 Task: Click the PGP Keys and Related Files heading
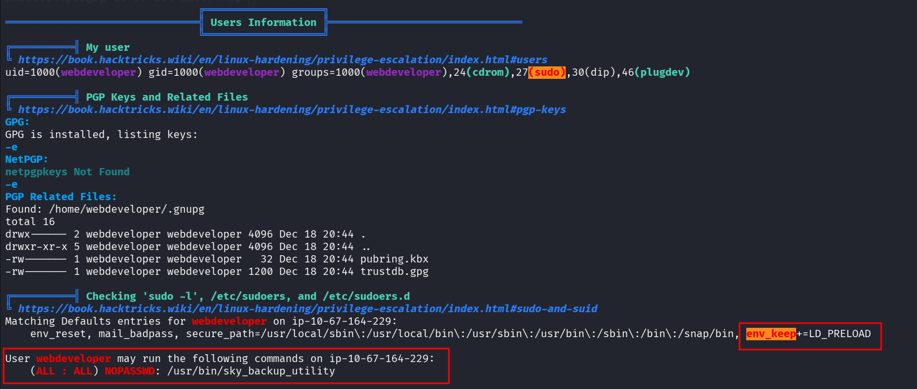click(x=167, y=97)
